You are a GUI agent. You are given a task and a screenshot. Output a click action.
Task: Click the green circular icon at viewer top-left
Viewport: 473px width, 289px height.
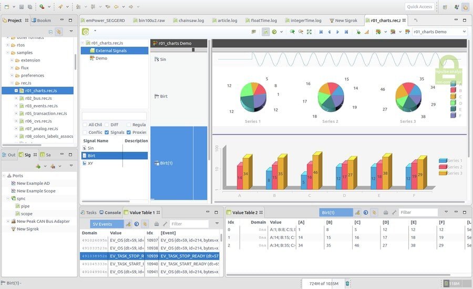pos(86,32)
